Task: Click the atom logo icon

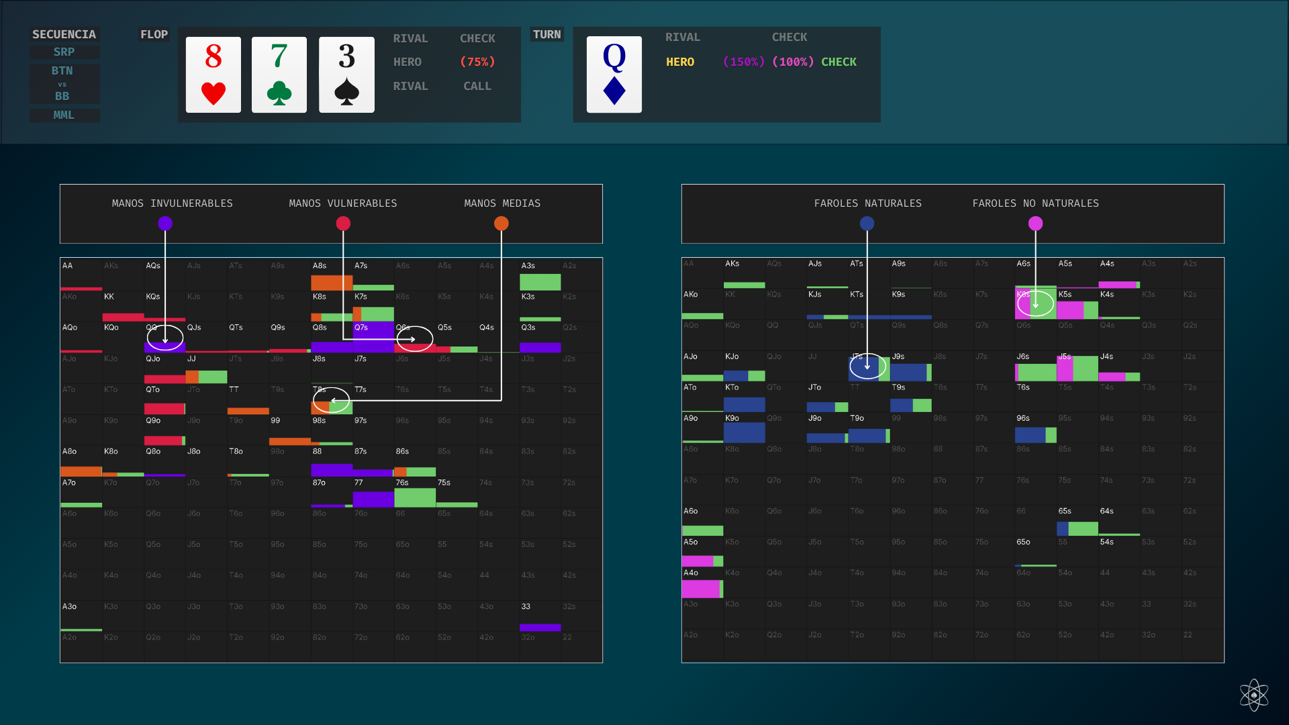Action: click(1253, 695)
